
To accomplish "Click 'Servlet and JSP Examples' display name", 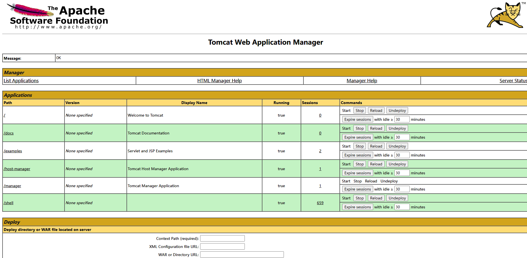I will [150, 151].
